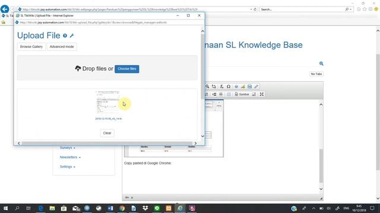
Task: Open the uploaded file name link under thumbnail
Action: 108,118
